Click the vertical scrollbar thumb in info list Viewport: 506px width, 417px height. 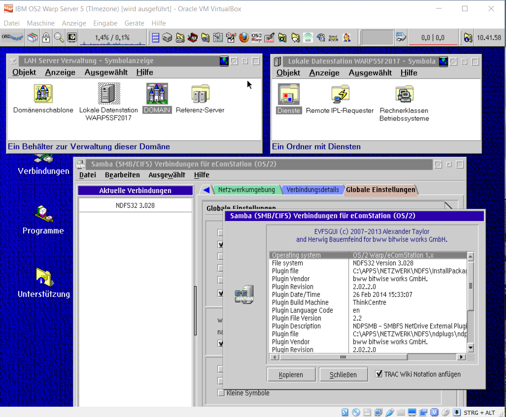471,286
